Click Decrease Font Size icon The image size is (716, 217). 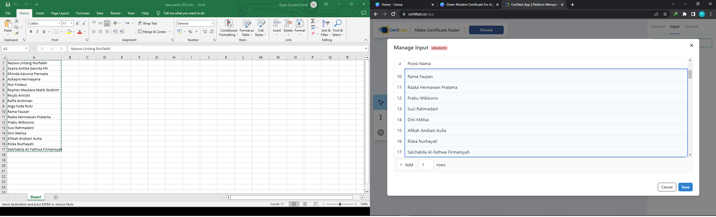[x=84, y=23]
